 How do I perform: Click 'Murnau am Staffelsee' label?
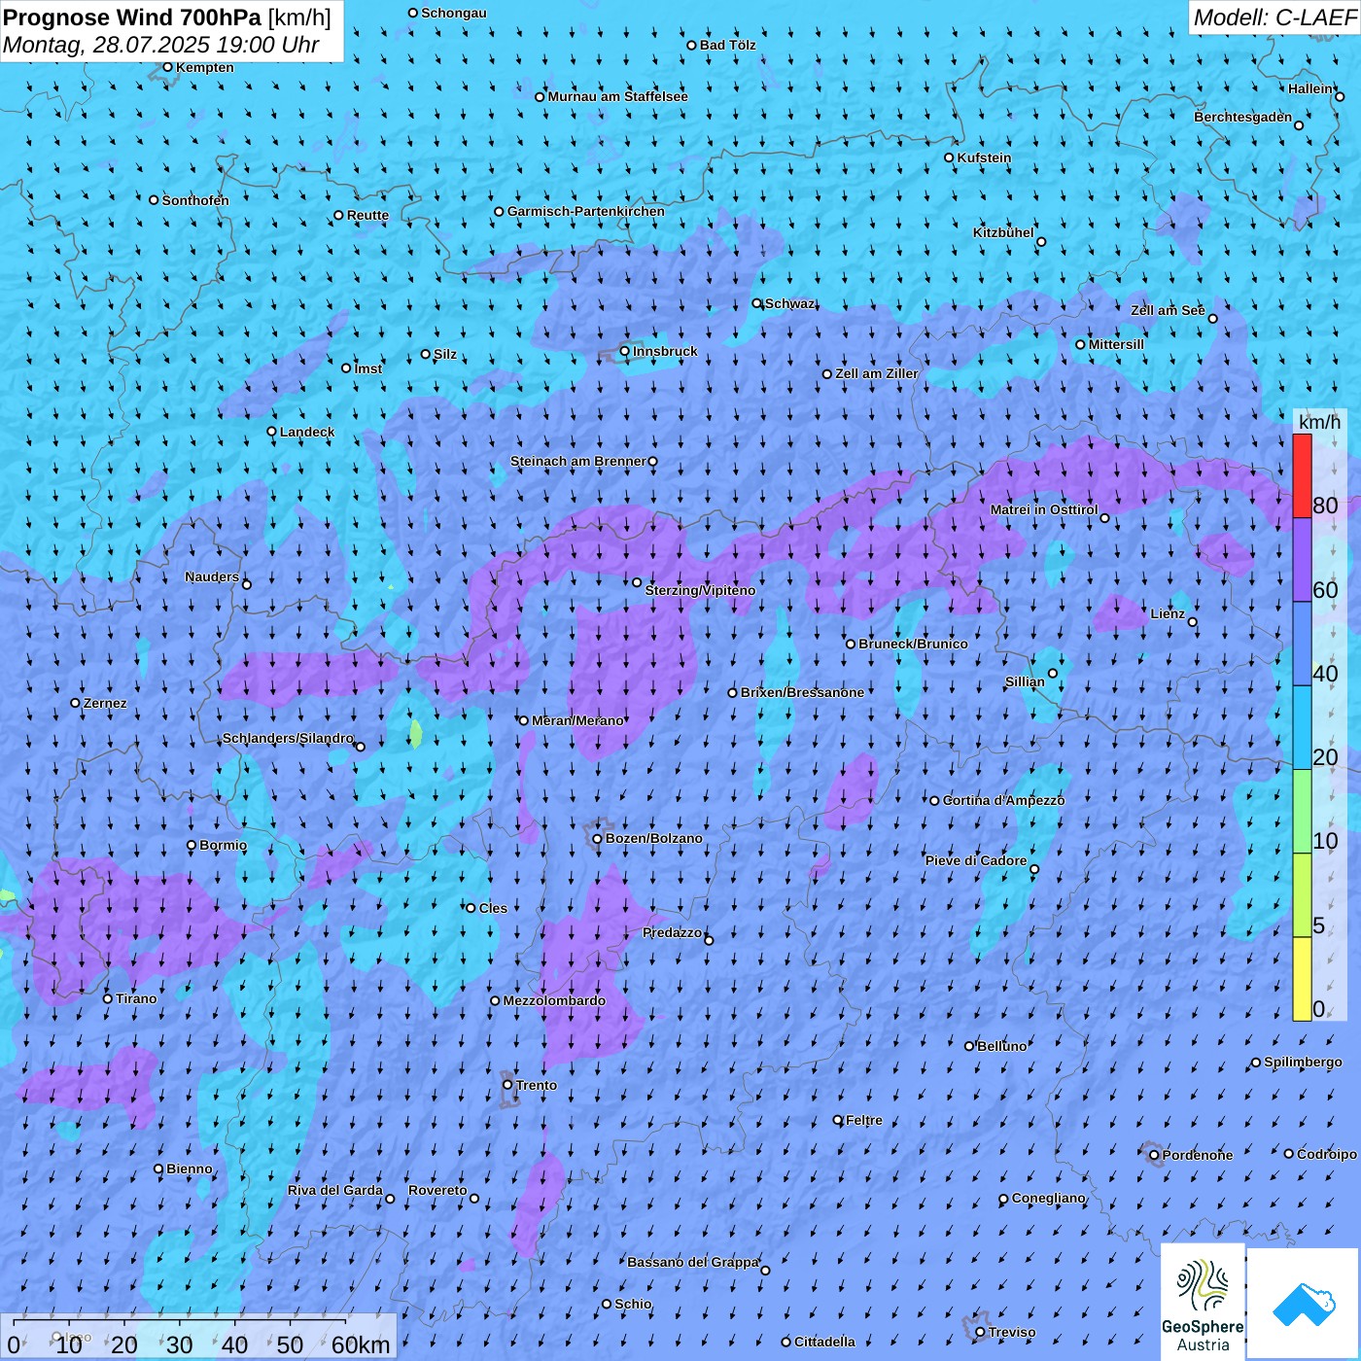(618, 96)
